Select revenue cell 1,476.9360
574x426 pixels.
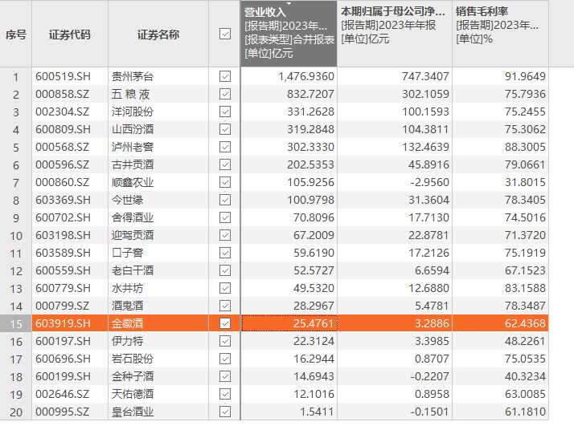tap(289, 76)
